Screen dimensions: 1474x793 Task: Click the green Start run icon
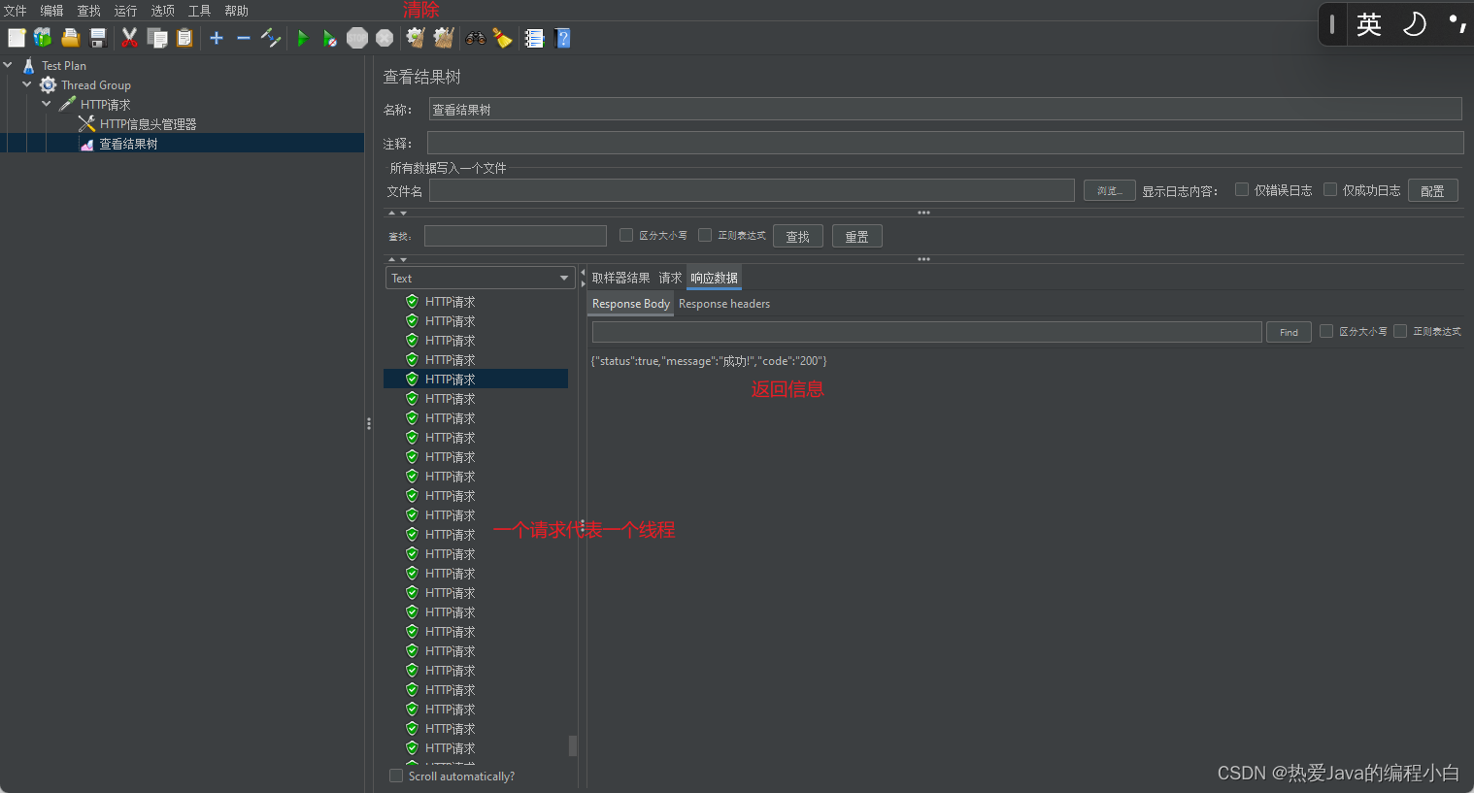(x=303, y=39)
